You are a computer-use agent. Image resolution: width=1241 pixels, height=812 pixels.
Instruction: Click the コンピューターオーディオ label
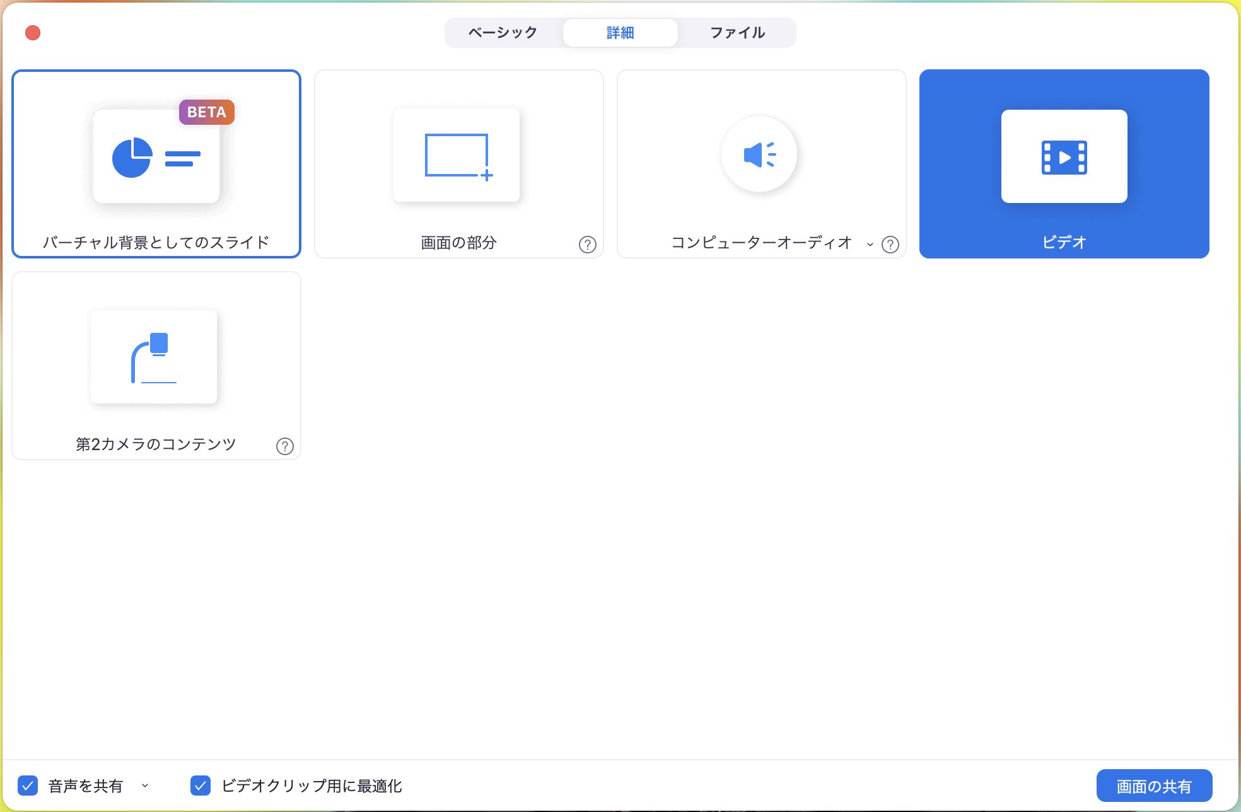[762, 243]
